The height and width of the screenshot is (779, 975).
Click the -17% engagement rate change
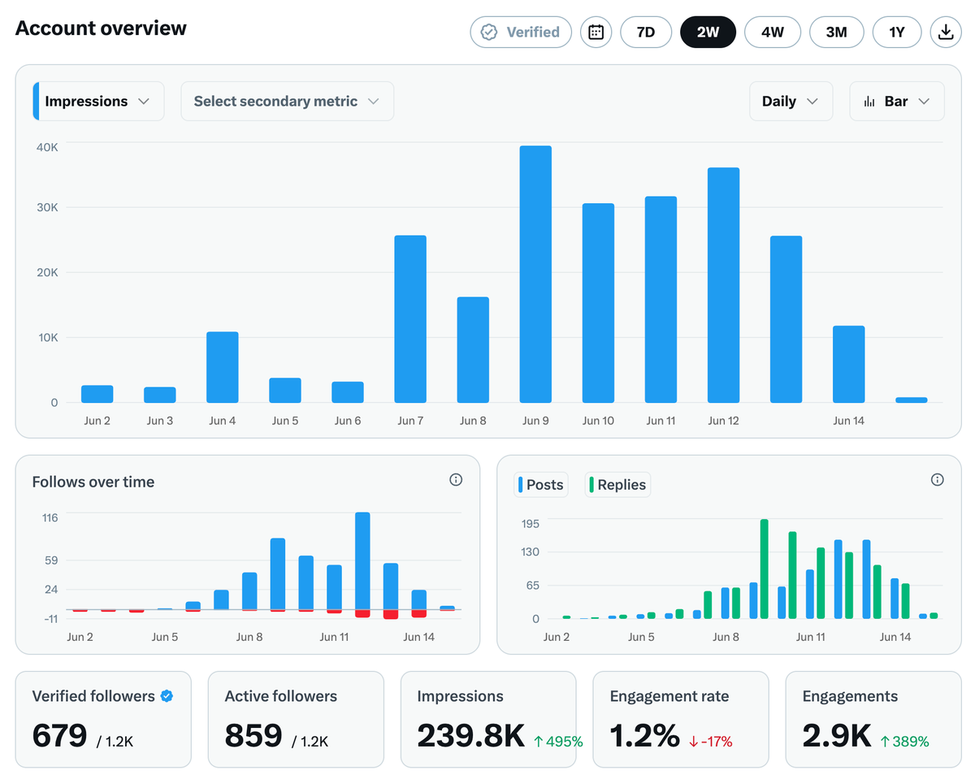pos(710,741)
